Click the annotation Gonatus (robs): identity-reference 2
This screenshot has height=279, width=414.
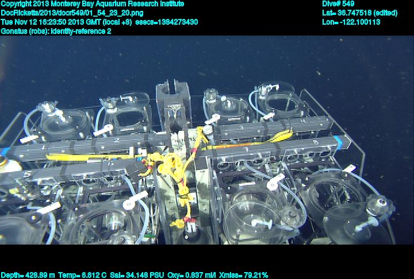tap(56, 31)
